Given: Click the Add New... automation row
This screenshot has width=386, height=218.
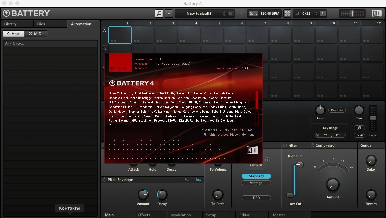Looking at the screenshot, I should pyautogui.click(x=50, y=44).
